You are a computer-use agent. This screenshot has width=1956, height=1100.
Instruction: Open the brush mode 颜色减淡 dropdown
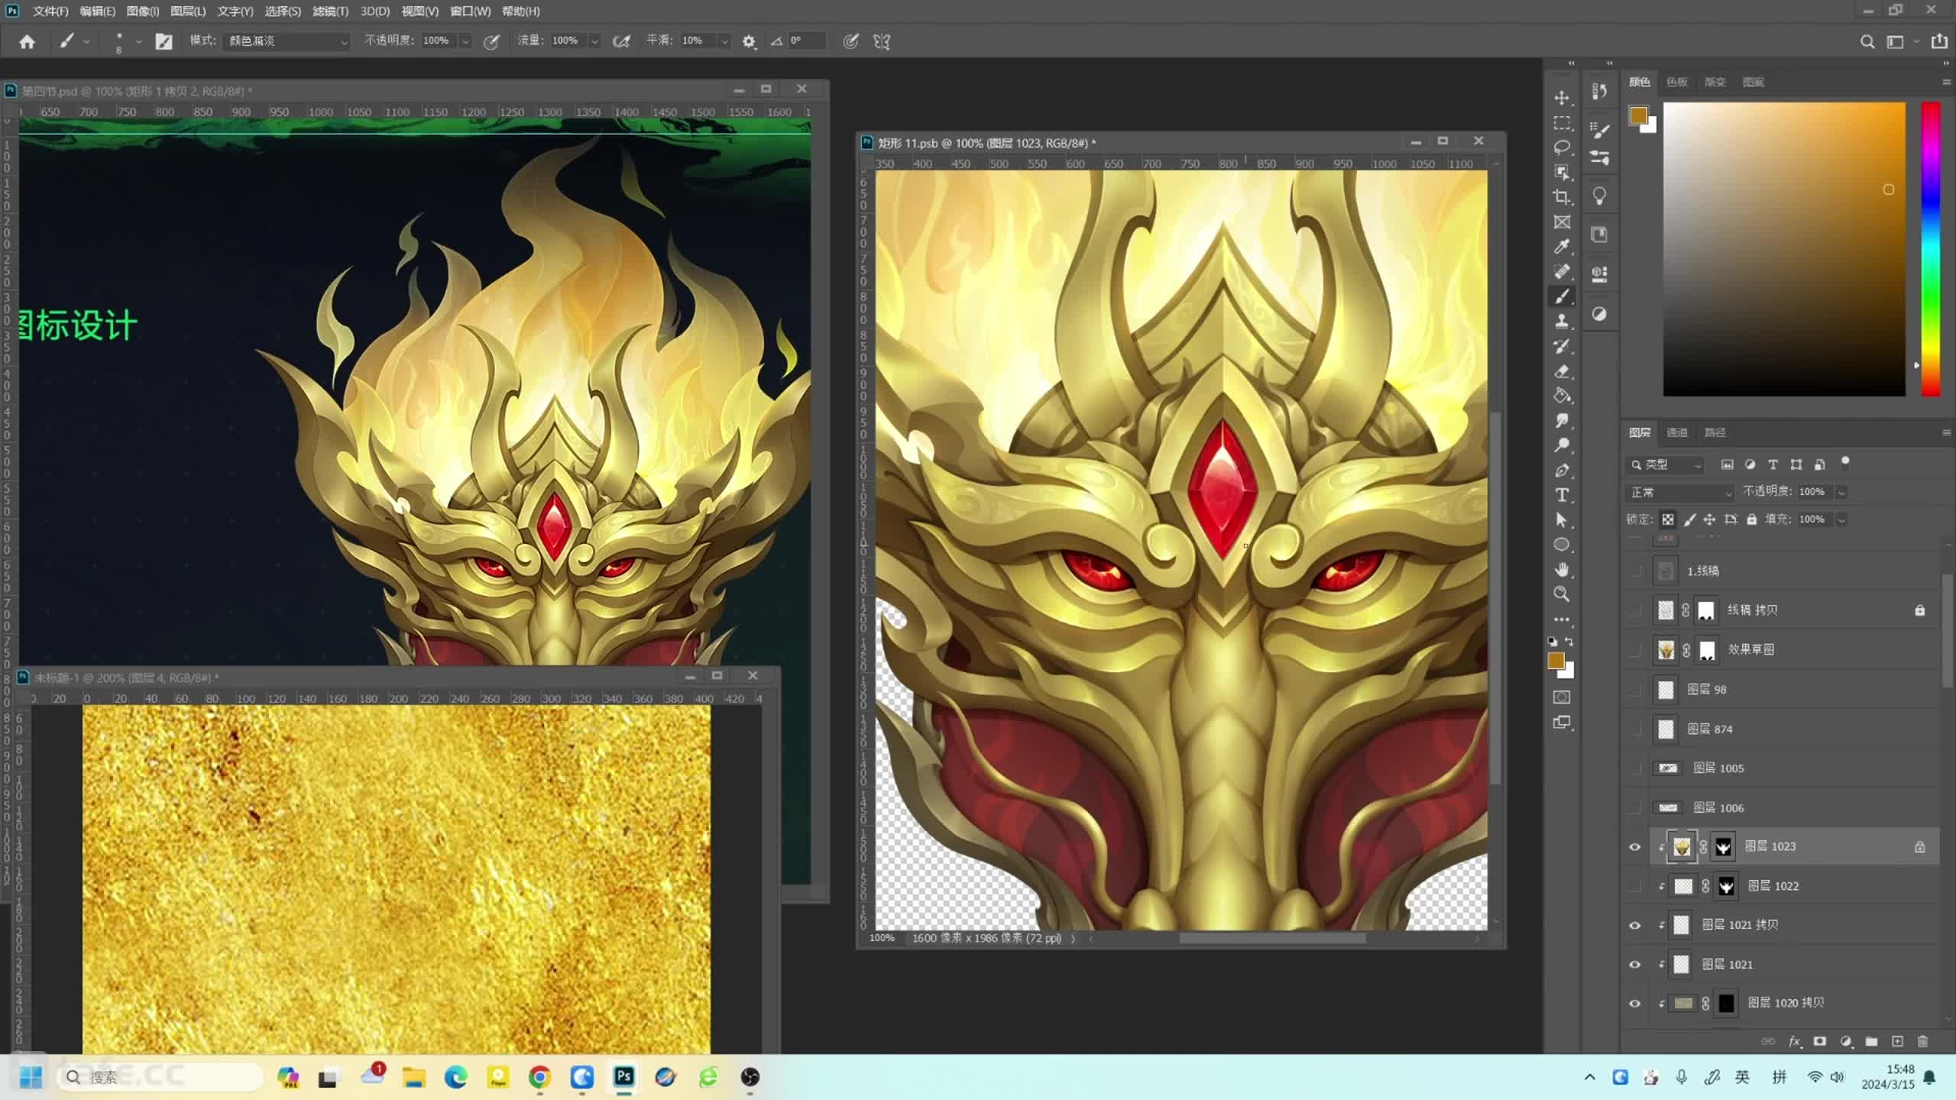coord(287,41)
